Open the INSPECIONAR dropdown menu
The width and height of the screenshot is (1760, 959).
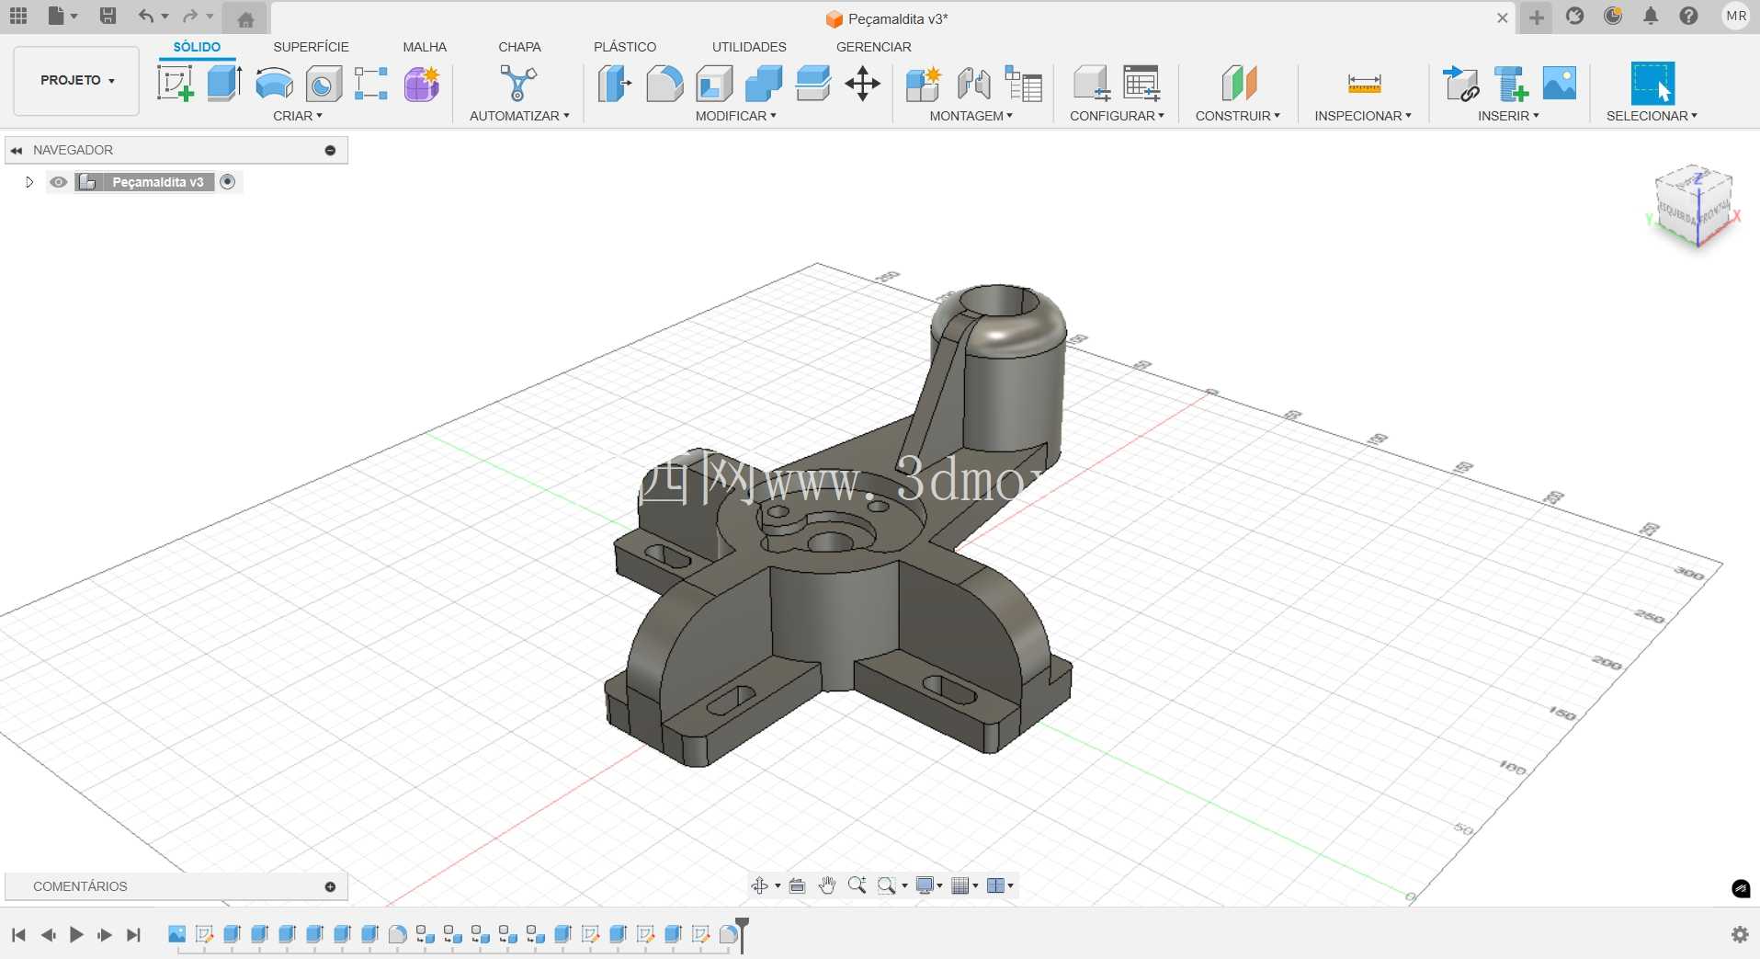1363,116
